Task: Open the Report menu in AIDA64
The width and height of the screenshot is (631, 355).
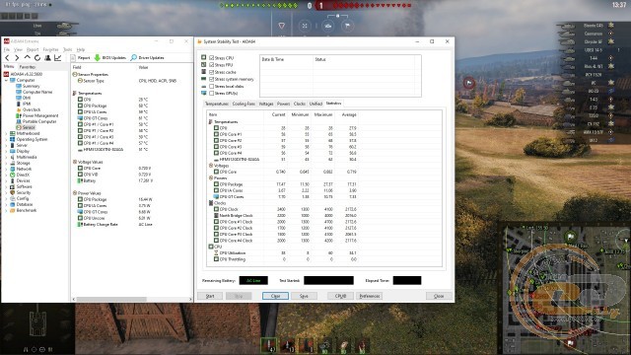Action: [33, 49]
